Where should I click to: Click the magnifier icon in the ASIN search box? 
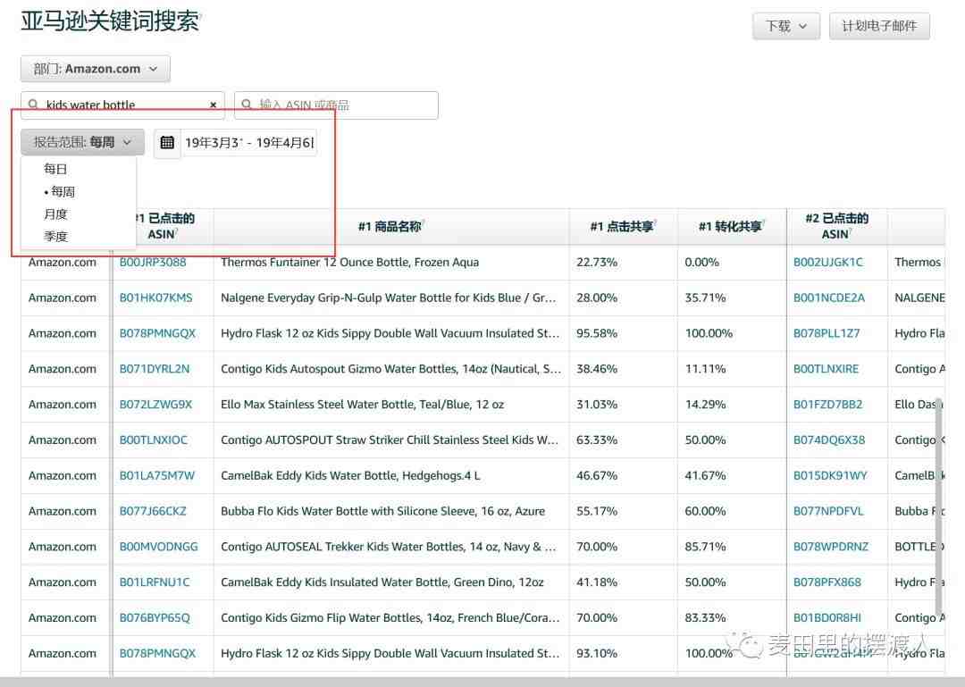pyautogui.click(x=247, y=105)
